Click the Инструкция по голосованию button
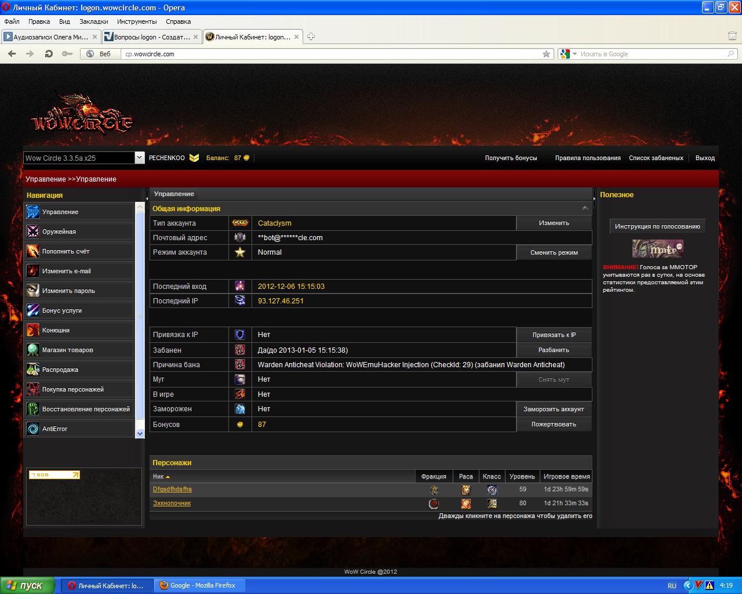742x594 pixels. pyautogui.click(x=657, y=226)
